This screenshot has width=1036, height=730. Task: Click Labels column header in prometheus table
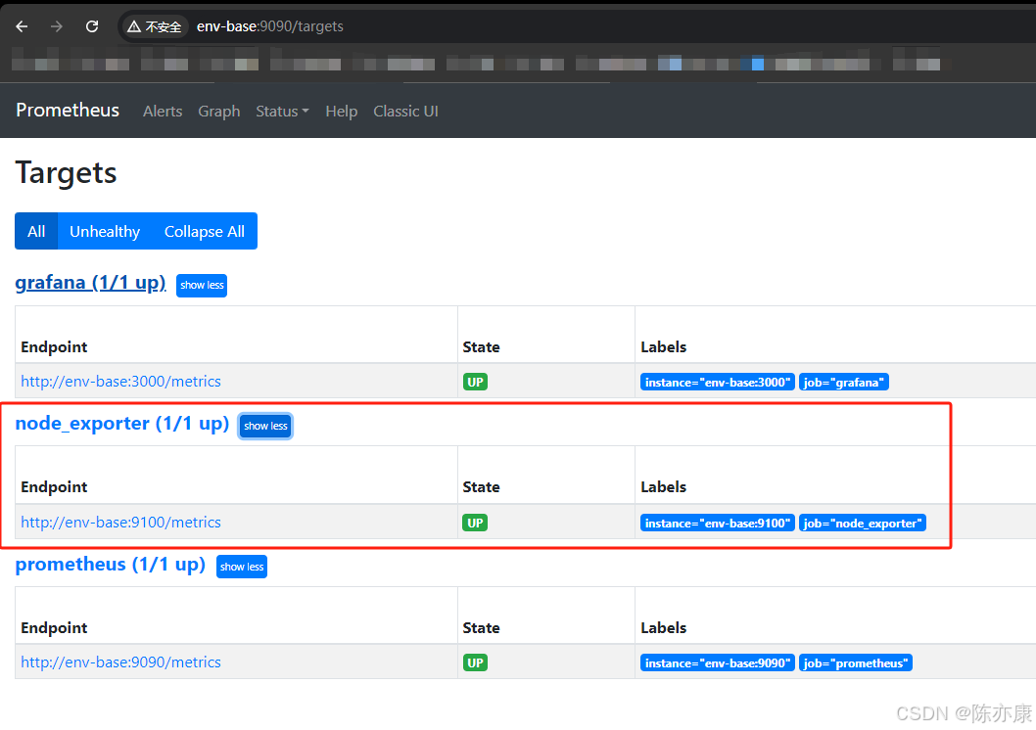pyautogui.click(x=663, y=627)
